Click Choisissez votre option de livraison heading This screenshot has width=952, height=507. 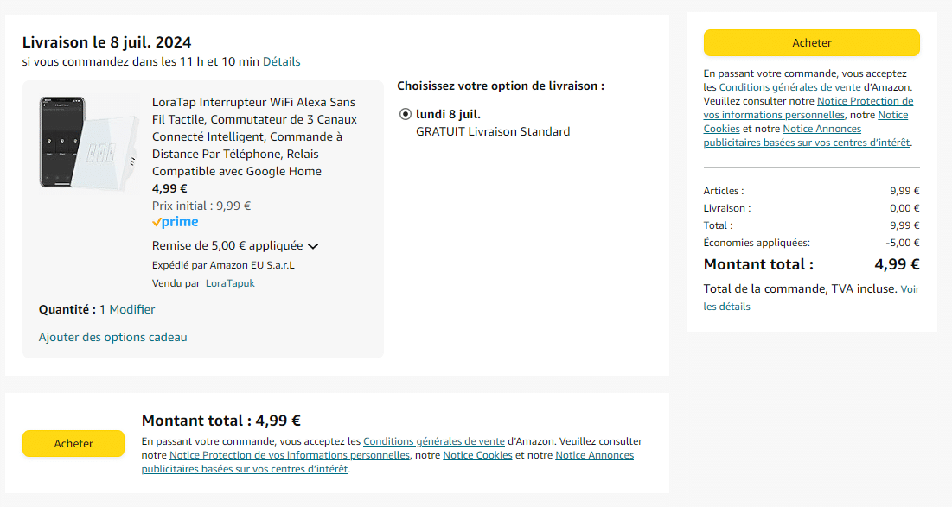(501, 86)
